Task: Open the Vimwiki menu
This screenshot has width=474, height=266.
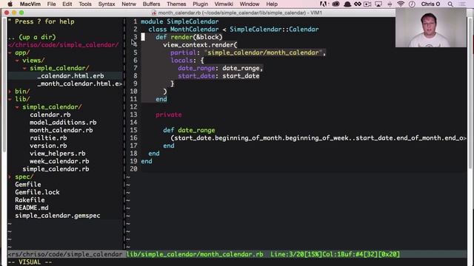Action: click(224, 4)
